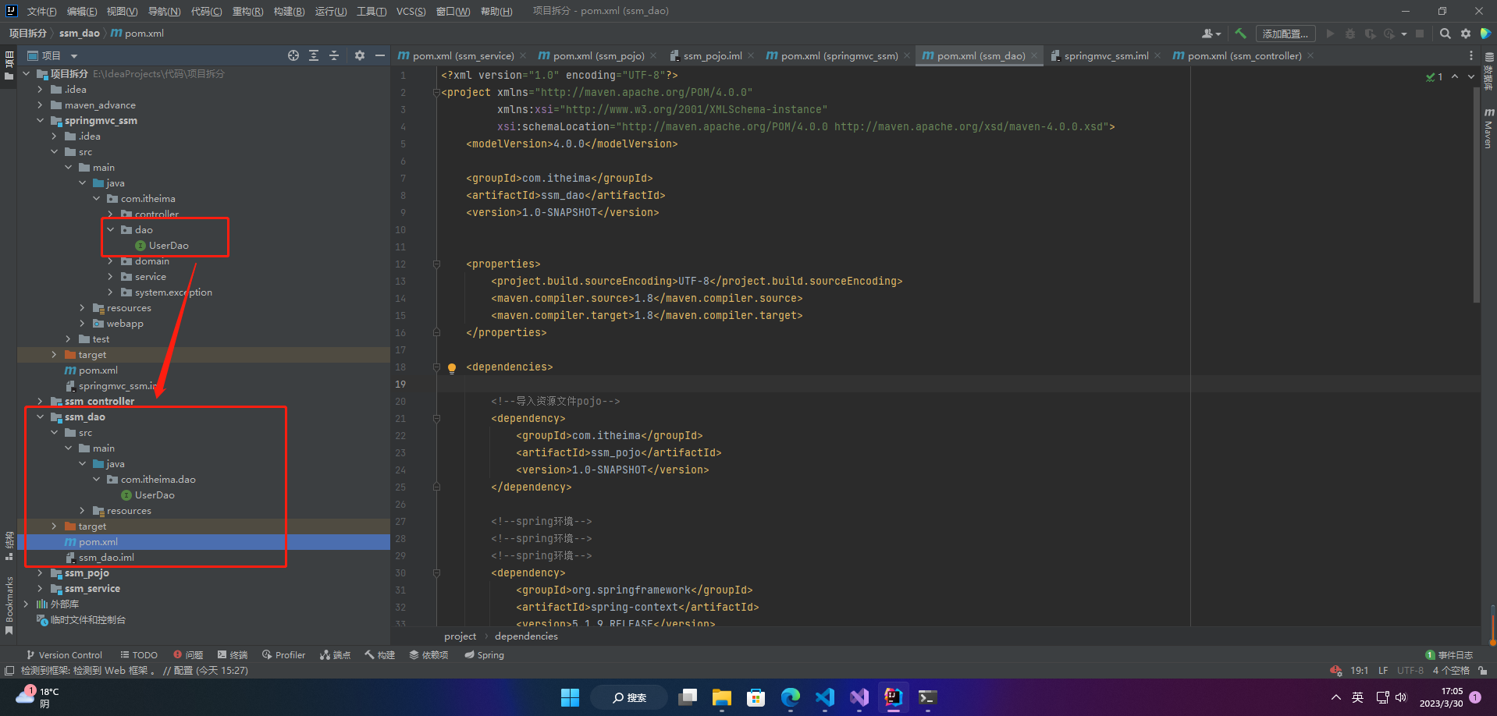Image resolution: width=1497 pixels, height=716 pixels.
Task: Click the green Build project hammer icon
Action: (x=1240, y=34)
